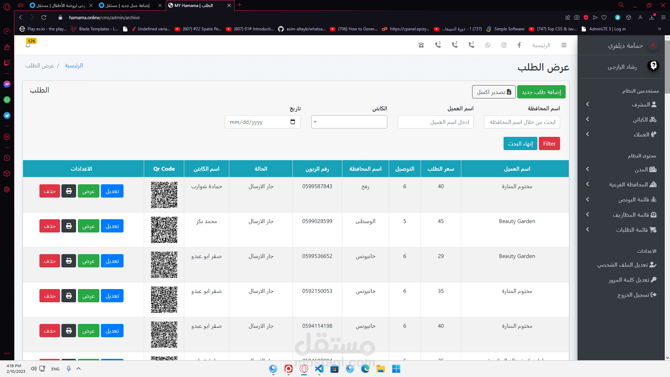Click the red Filter button

coord(549,143)
